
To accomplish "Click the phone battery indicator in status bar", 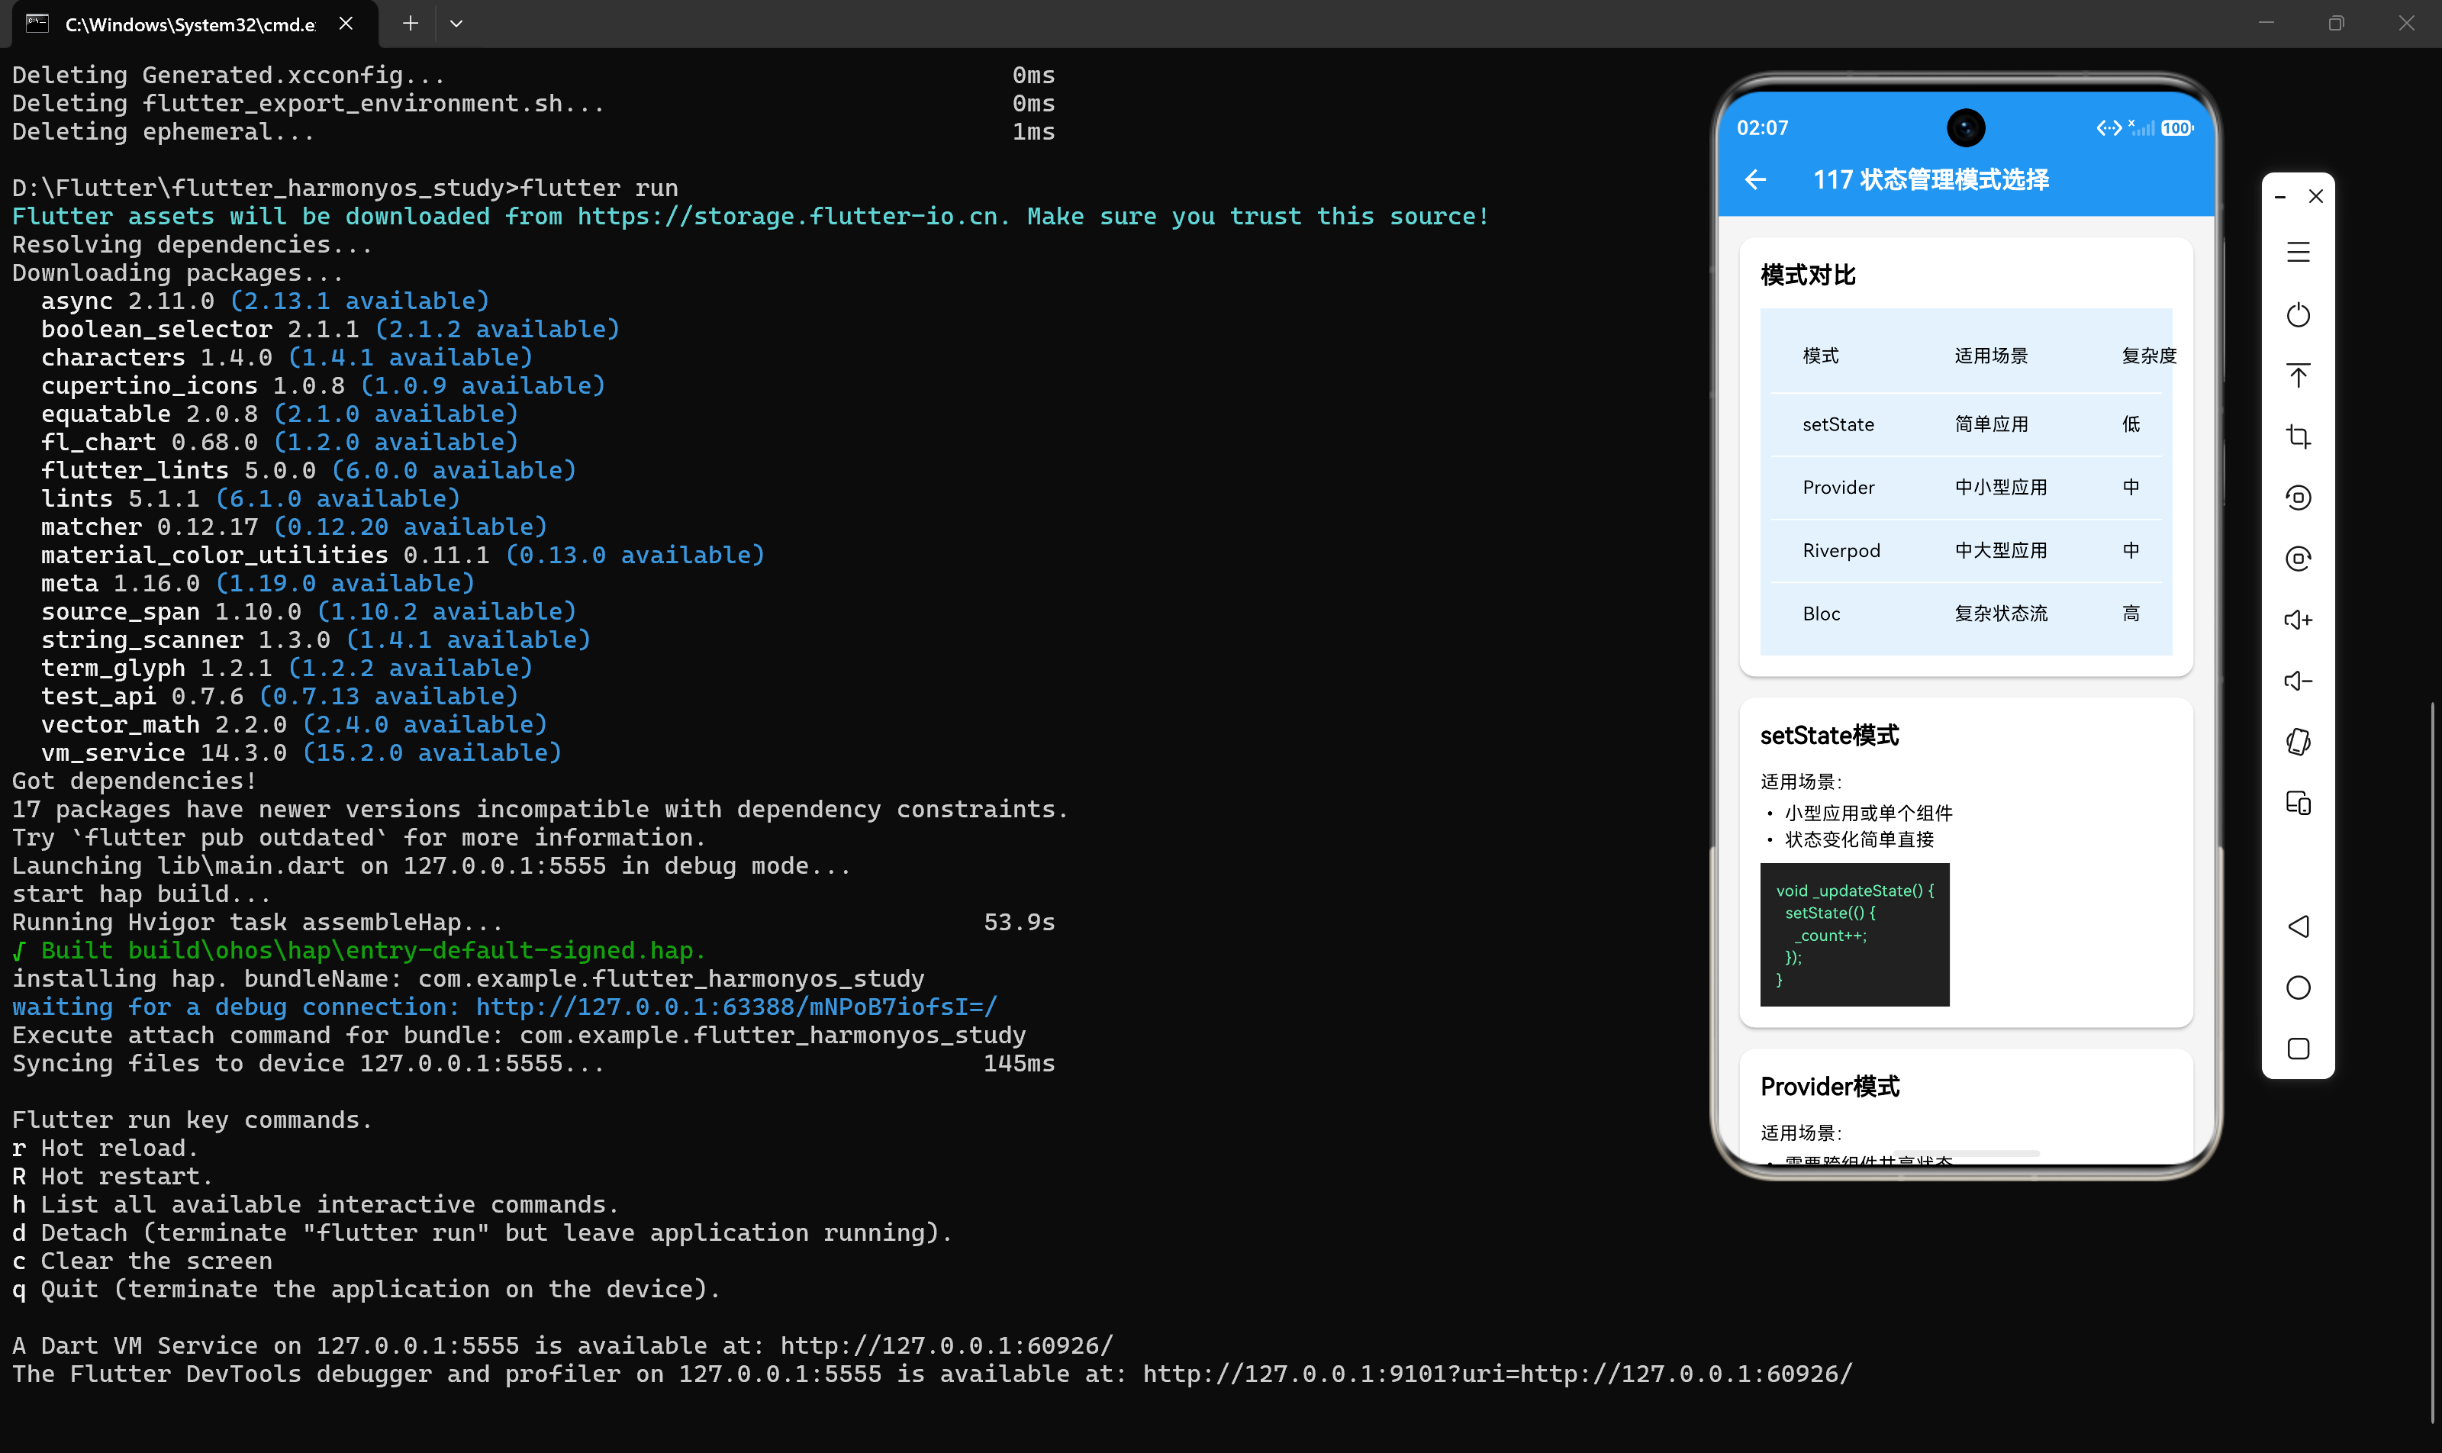I will tap(2178, 128).
